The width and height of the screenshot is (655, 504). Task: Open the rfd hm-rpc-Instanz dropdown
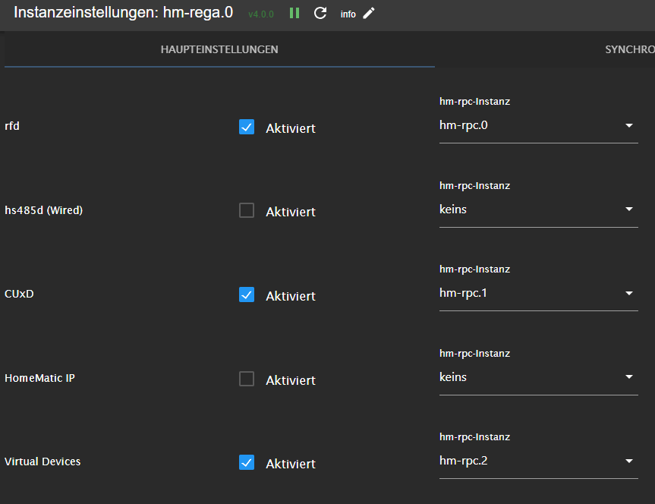[538, 125]
